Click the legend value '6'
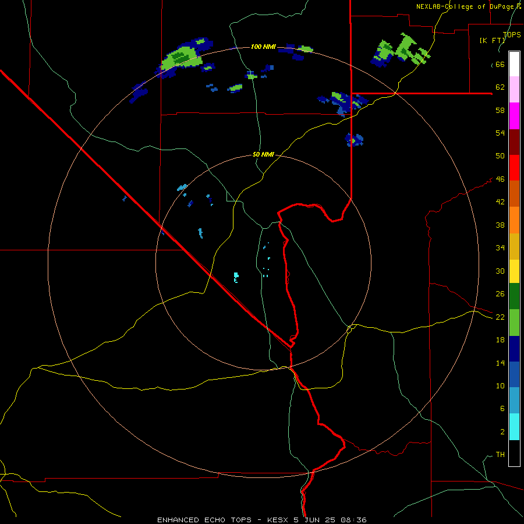524x524 pixels. (502, 409)
